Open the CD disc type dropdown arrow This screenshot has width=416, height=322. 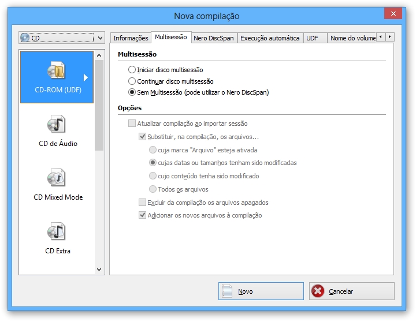click(x=100, y=38)
